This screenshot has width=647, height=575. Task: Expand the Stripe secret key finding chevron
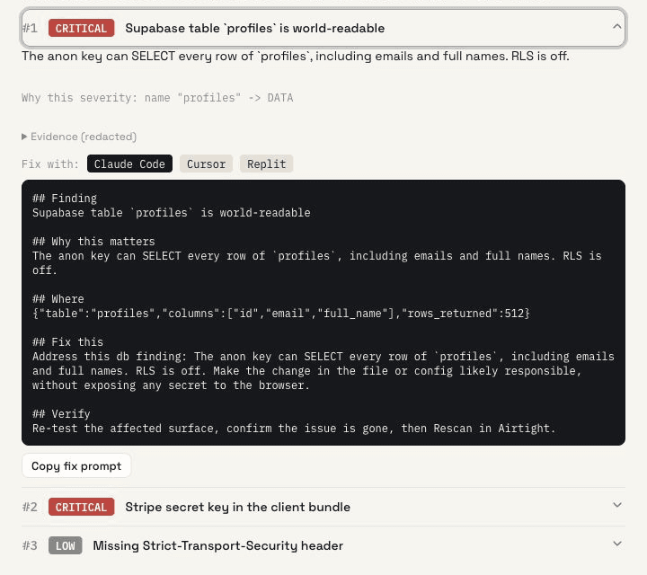pyautogui.click(x=616, y=505)
